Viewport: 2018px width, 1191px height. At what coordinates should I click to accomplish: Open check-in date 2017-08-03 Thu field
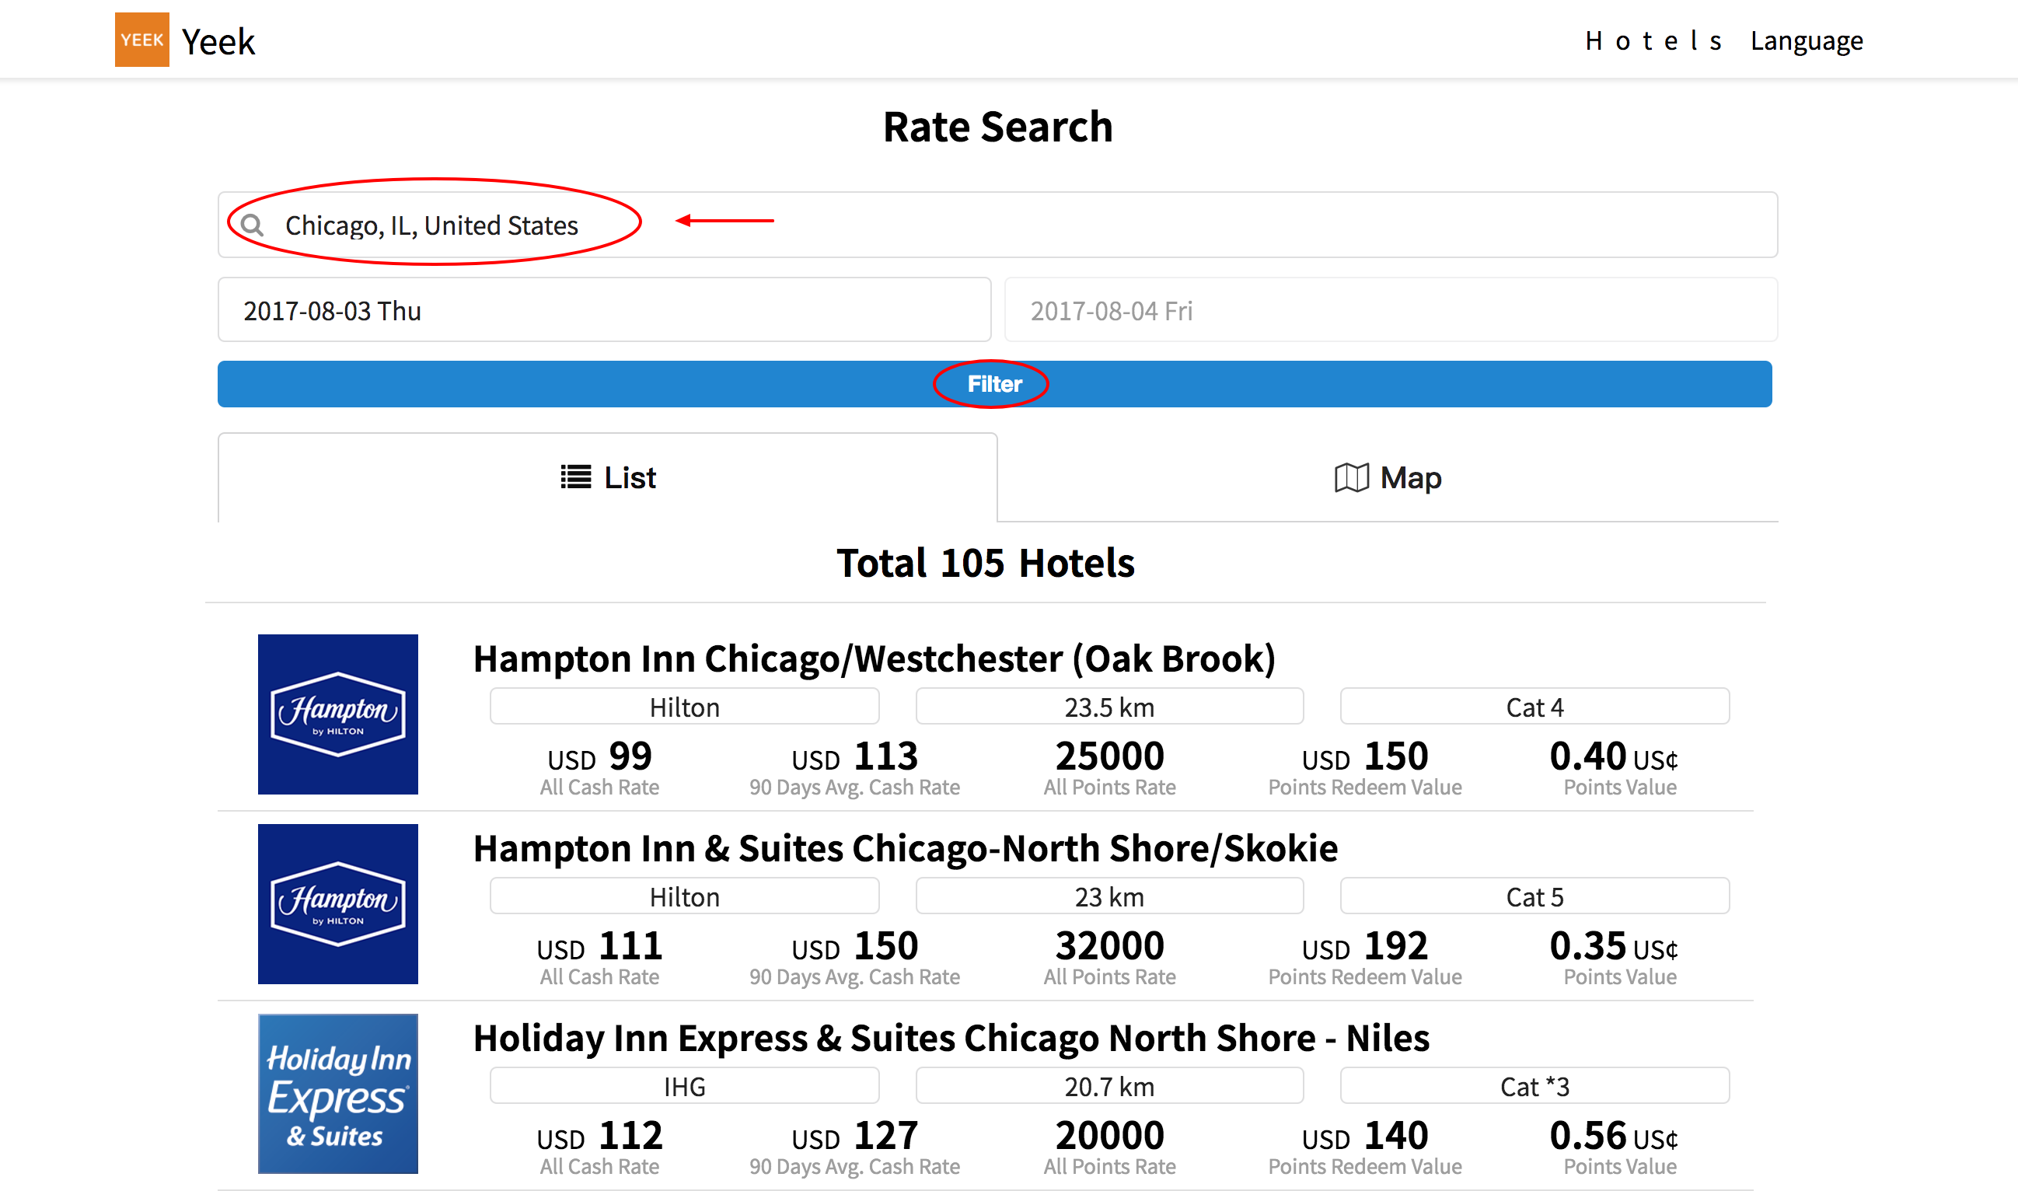pos(604,311)
